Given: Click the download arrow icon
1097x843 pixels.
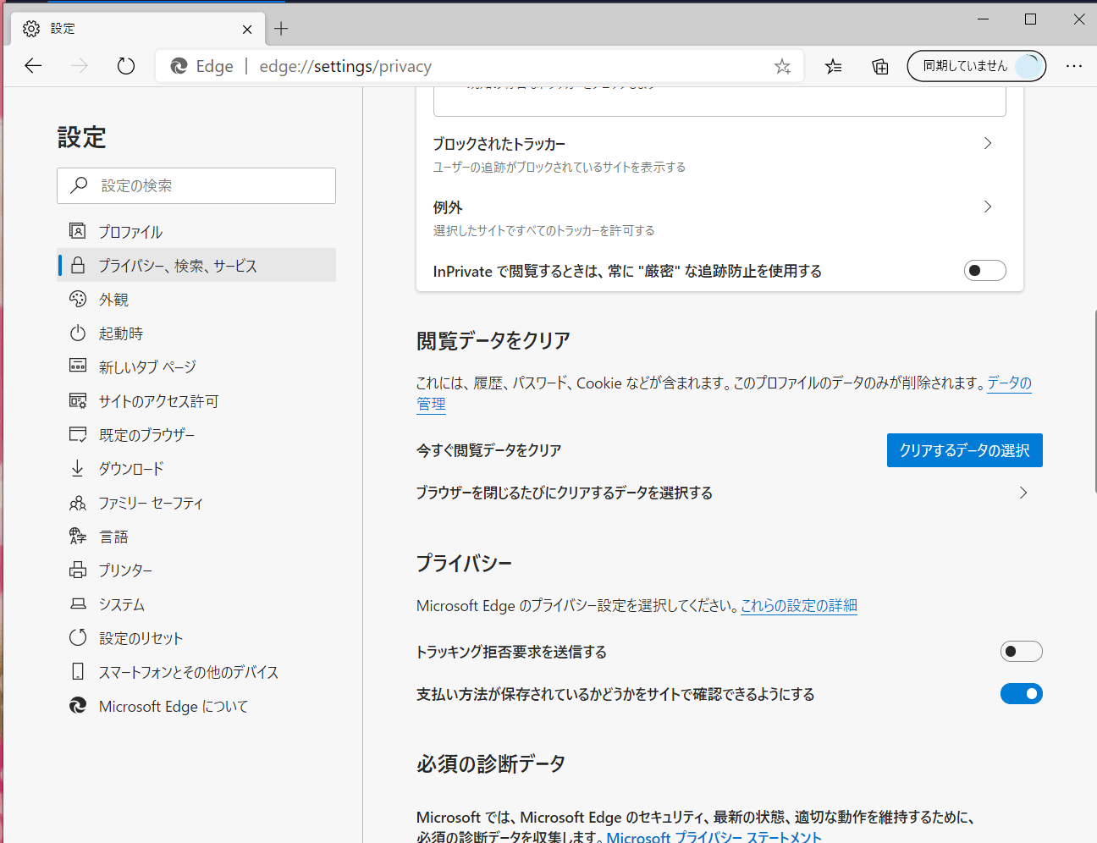Looking at the screenshot, I should coord(78,468).
